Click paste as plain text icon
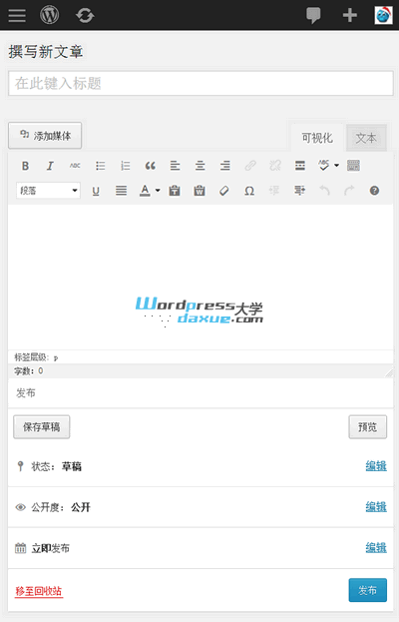 coord(175,191)
